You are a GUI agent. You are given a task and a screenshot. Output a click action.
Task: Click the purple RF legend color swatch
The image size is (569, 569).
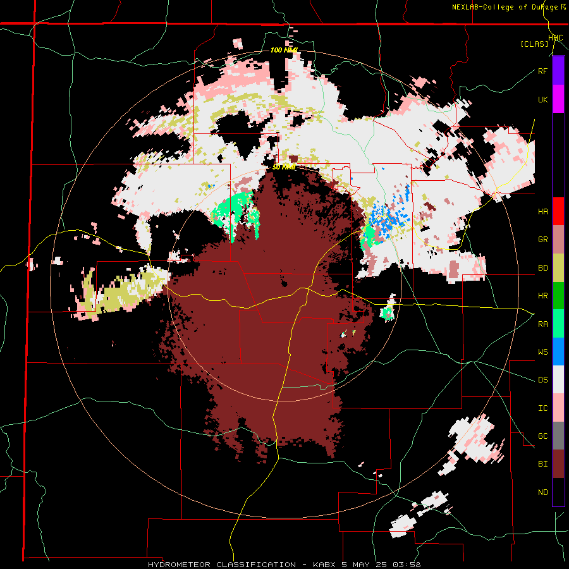point(558,71)
